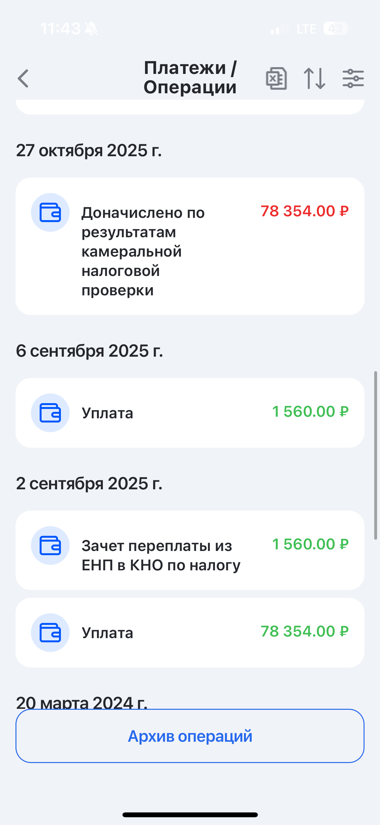Image resolution: width=380 pixels, height=825 pixels.
Task: Tap green 1 560.00 ₽ of offset entry
Action: (310, 544)
